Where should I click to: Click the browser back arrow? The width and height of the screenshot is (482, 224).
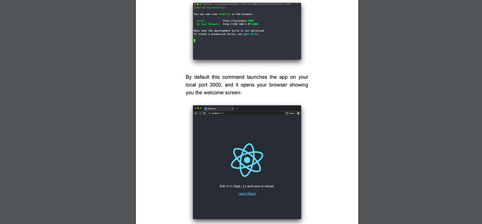(x=196, y=113)
